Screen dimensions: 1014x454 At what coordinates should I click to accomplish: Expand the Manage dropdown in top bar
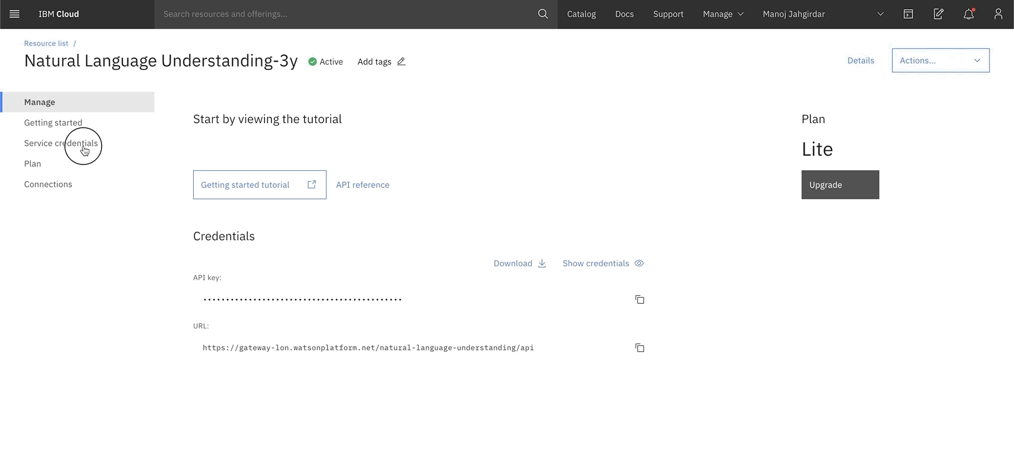pos(723,14)
